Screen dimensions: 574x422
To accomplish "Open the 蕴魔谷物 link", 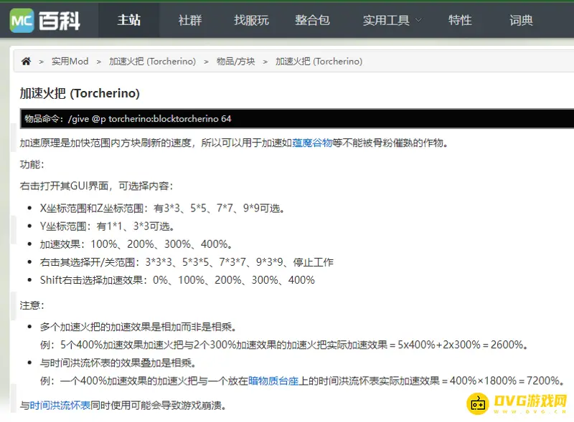I will coord(311,143).
